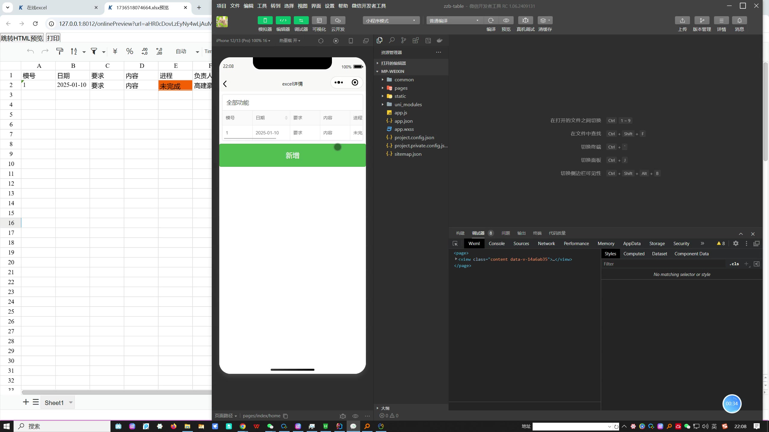Image resolution: width=769 pixels, height=432 pixels.
Task: Click the Windows Start button
Action: [7, 426]
